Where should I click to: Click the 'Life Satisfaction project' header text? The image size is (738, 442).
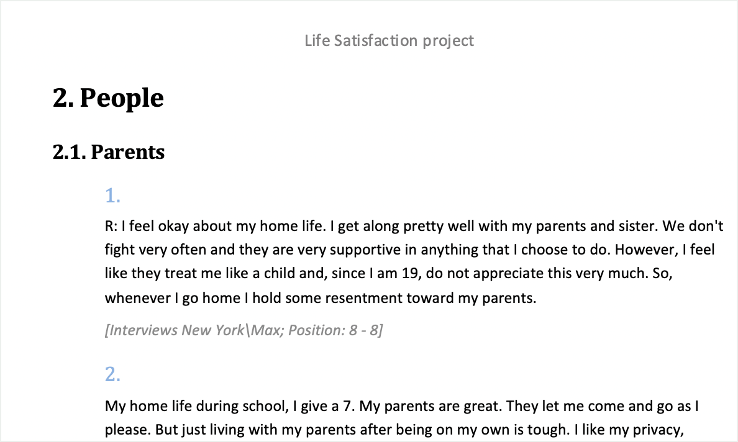389,41
